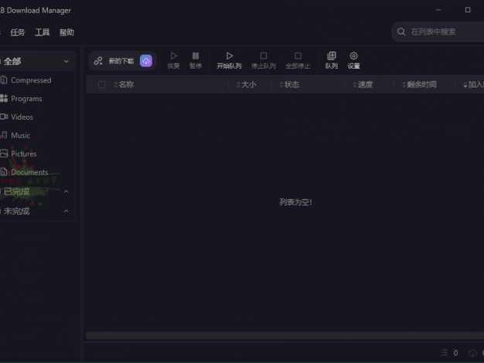Click the list count icon in the status bar
The height and width of the screenshot is (363, 484).
pos(444,353)
